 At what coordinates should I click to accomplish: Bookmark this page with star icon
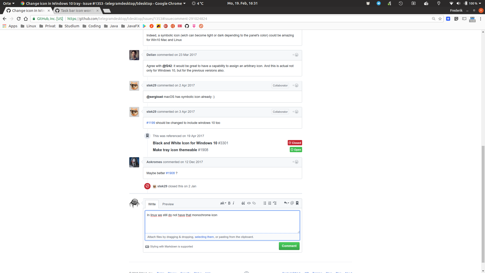pyautogui.click(x=440, y=19)
